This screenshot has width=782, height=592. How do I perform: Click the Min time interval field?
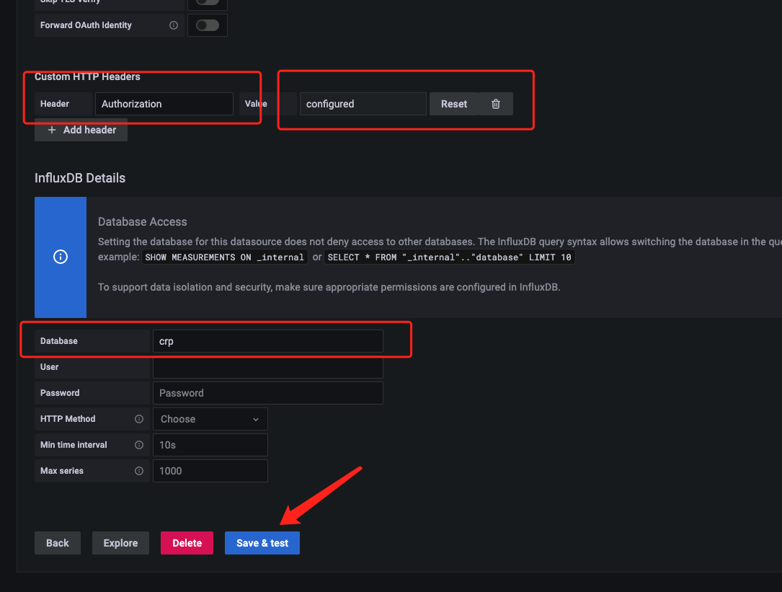click(x=210, y=445)
